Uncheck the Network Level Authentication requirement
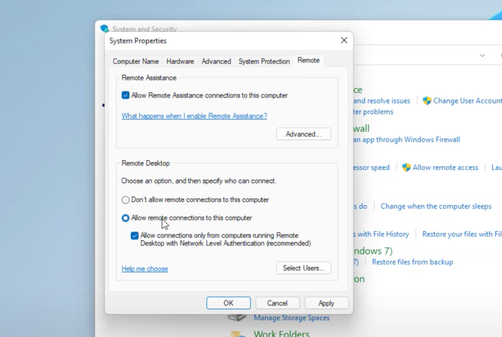This screenshot has height=337, width=502. point(134,236)
